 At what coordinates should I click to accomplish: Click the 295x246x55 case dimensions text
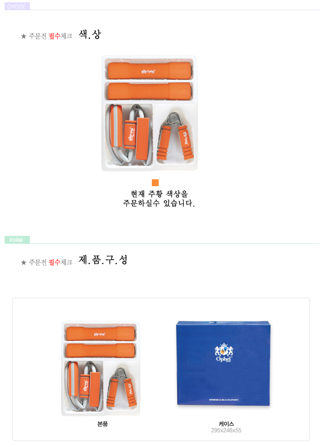pos(226,430)
